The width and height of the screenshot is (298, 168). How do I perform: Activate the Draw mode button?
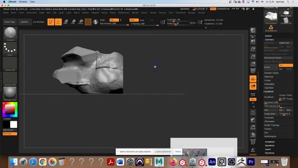(58, 22)
